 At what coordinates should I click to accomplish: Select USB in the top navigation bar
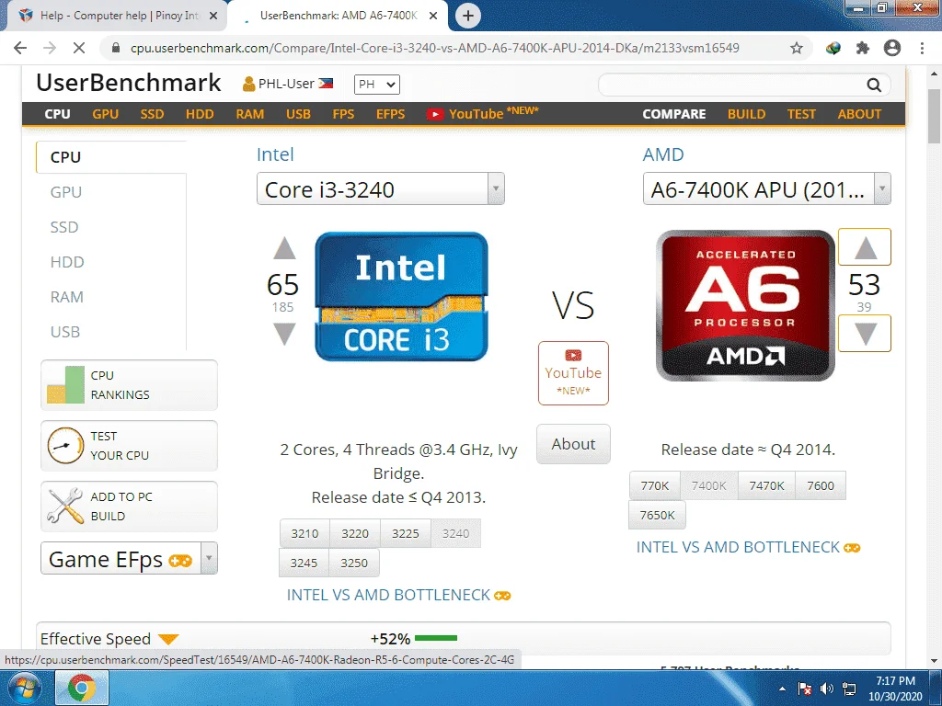pos(298,114)
